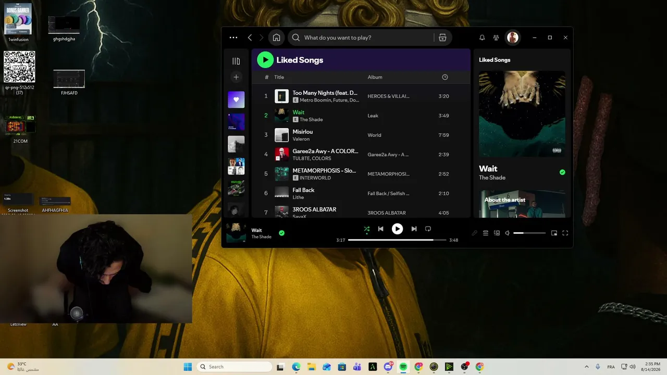
Task: Open the Browse icon in the search bar
Action: click(x=442, y=37)
